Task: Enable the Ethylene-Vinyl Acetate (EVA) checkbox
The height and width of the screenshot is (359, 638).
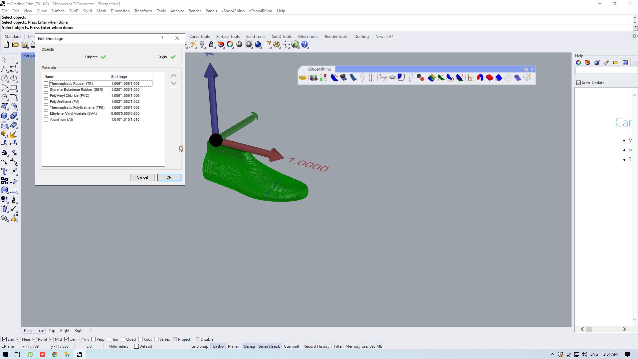Action: [x=46, y=113]
